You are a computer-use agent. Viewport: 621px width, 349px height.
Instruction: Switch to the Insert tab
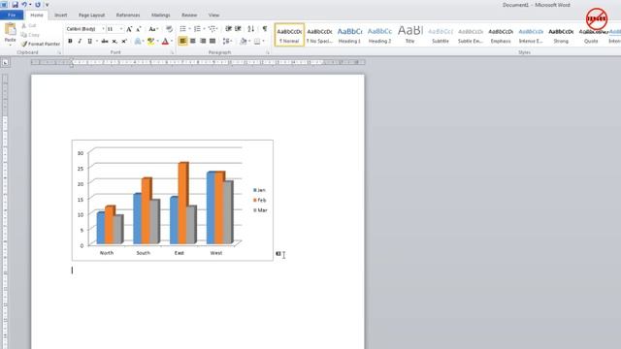[x=60, y=16]
